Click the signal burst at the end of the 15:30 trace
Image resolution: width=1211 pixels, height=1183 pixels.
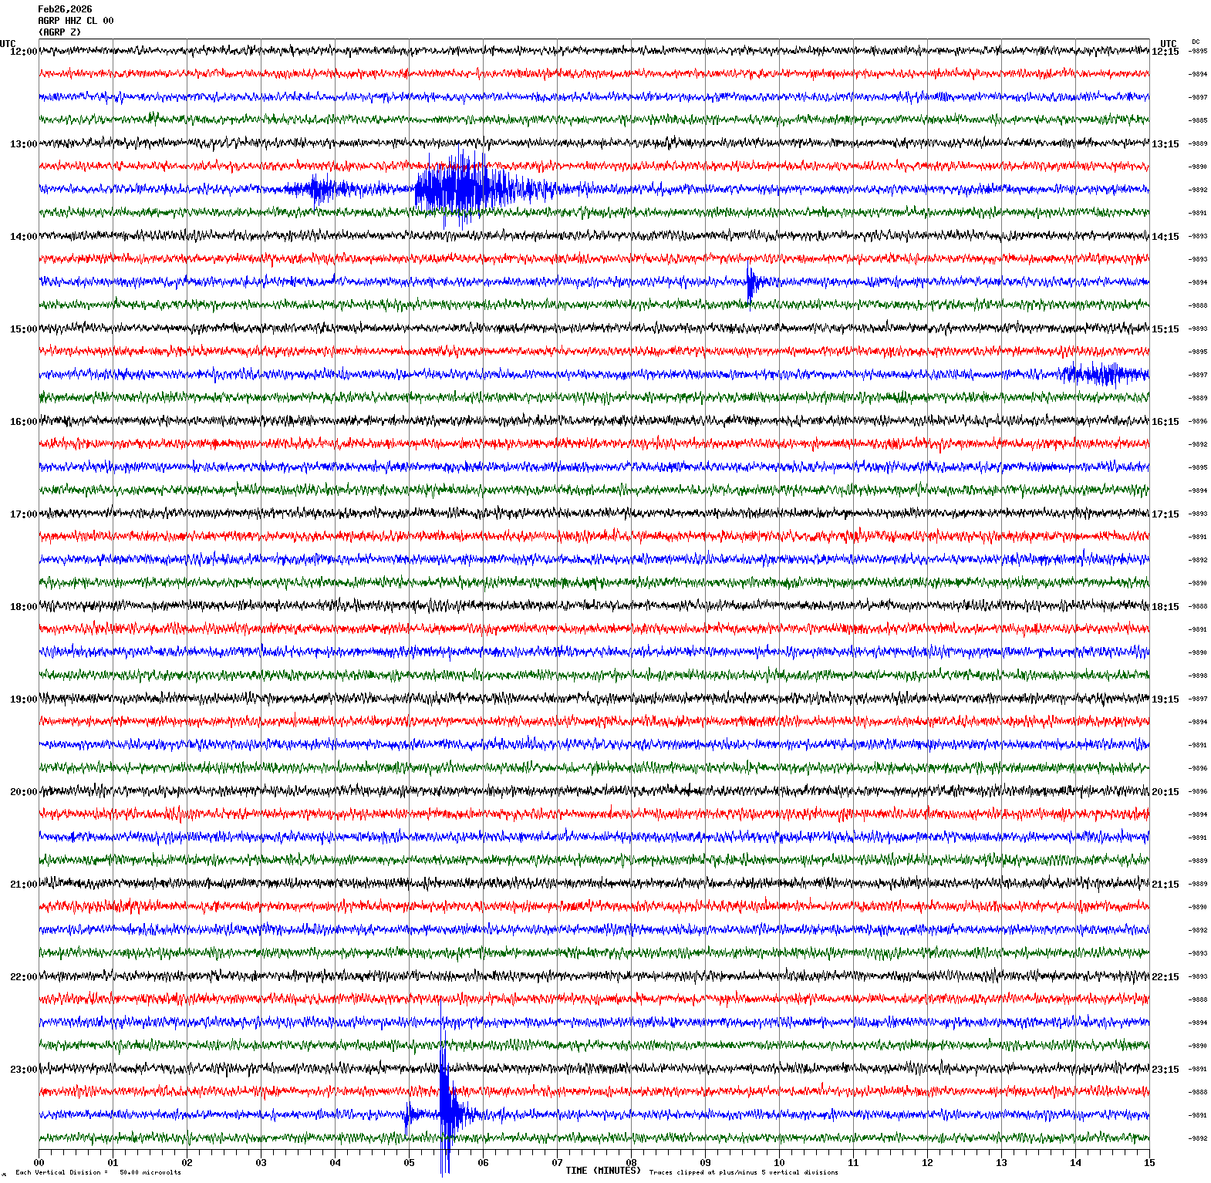pyautogui.click(x=1105, y=374)
